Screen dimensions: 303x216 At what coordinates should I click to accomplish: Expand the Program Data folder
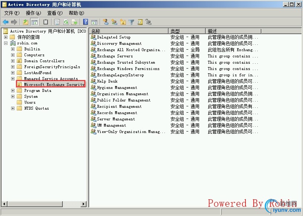tap(13, 90)
